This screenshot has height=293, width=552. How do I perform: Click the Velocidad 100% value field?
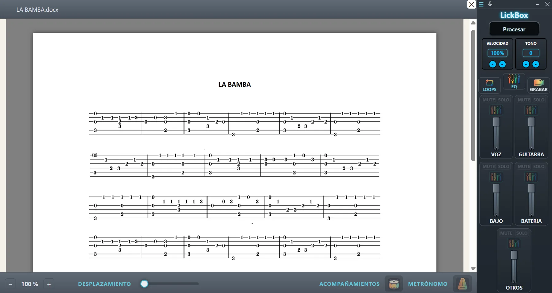point(497,53)
